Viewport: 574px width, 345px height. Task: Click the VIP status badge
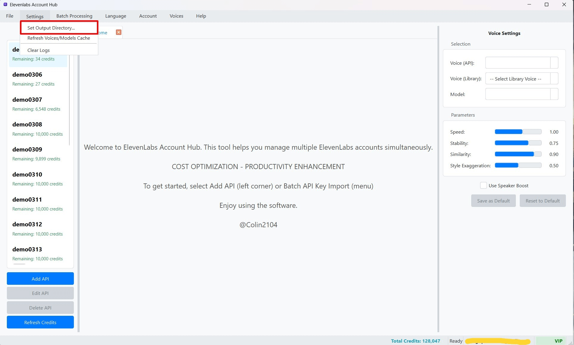(x=550, y=341)
